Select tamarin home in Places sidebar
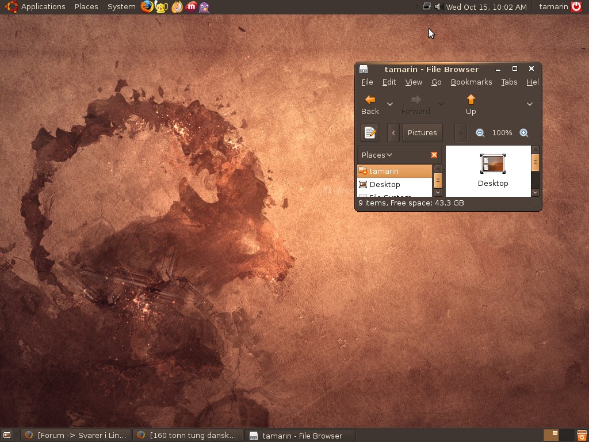This screenshot has width=589, height=442. [x=395, y=171]
